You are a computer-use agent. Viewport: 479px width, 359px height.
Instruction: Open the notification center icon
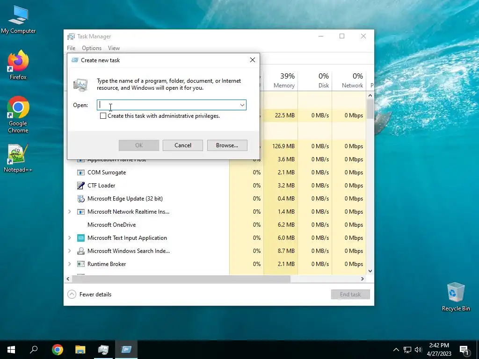pyautogui.click(x=464, y=350)
